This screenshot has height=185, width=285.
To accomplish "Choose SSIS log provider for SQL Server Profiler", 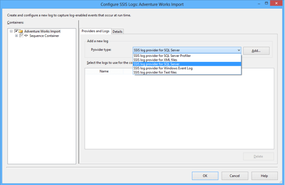I will point(187,56).
